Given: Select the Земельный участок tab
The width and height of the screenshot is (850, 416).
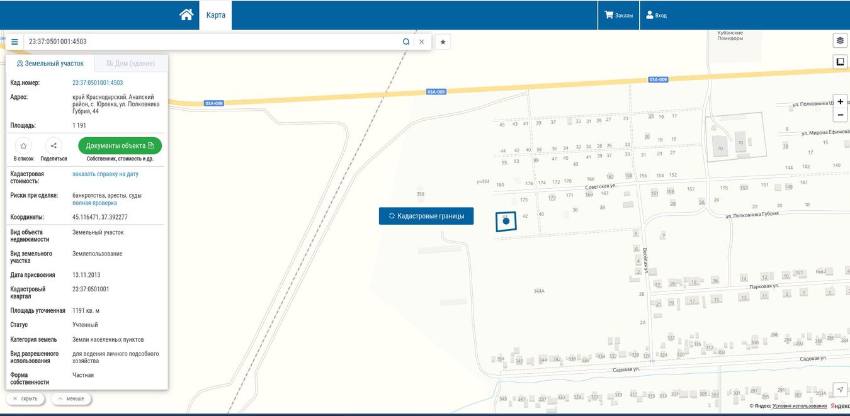Looking at the screenshot, I should [x=50, y=64].
